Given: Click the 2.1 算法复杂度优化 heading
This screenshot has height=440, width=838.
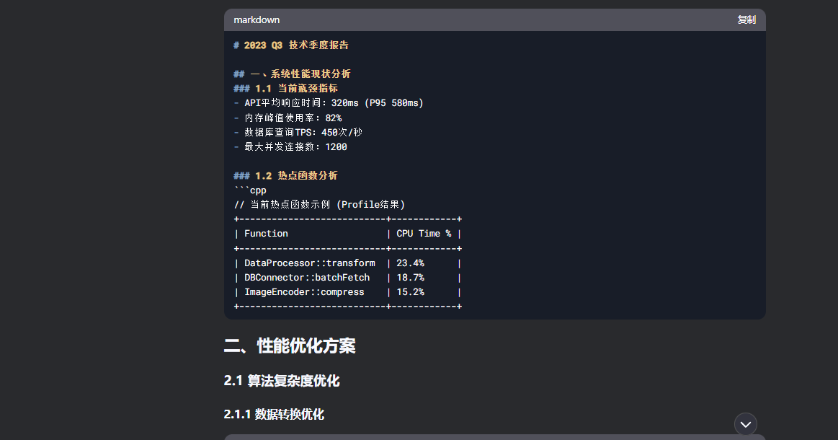Looking at the screenshot, I should pos(282,381).
